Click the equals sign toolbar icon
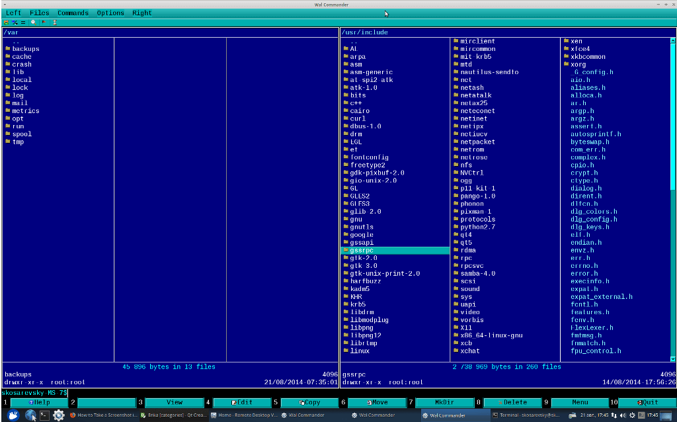 (22, 22)
